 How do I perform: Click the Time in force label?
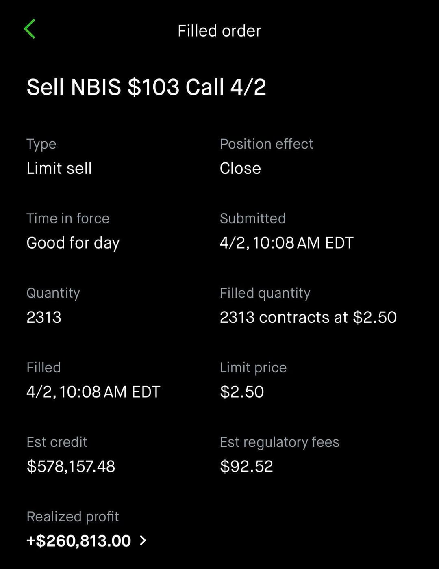tap(68, 219)
